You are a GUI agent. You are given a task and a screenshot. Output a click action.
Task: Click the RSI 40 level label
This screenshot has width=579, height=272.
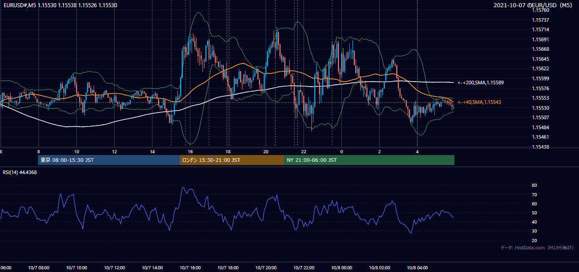pos(534,222)
